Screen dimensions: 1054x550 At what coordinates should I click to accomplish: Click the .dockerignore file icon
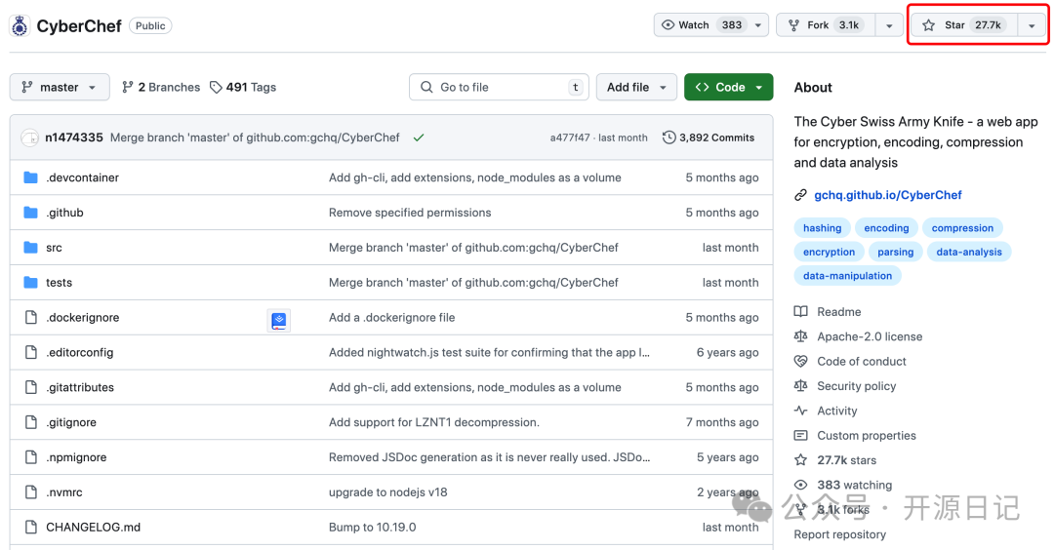pyautogui.click(x=31, y=317)
